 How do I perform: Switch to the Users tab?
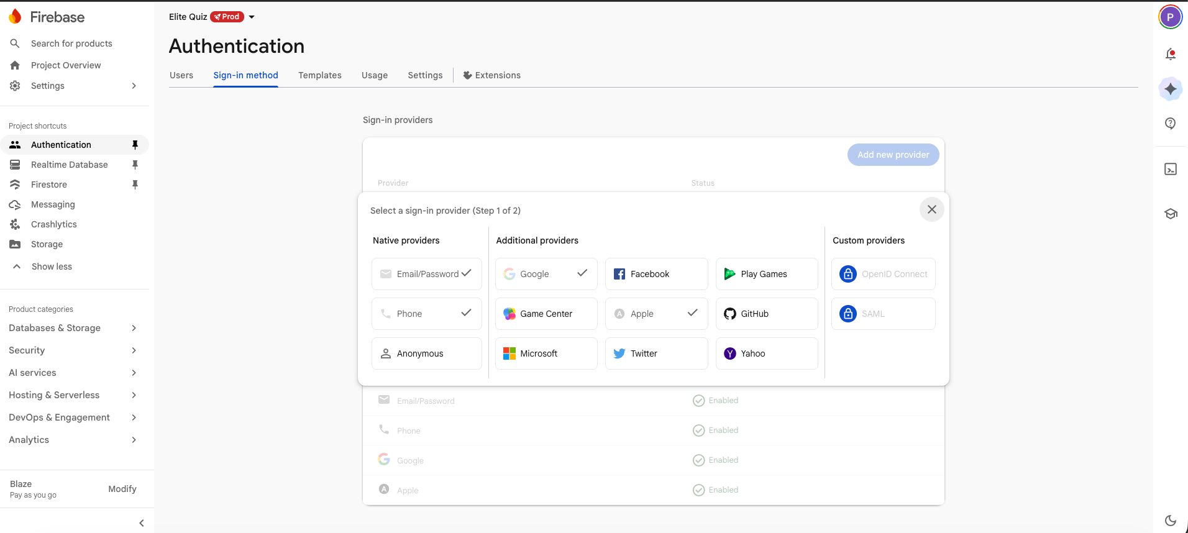181,75
